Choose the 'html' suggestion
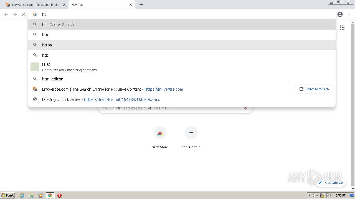Screen dimensions: 355x199 click(182, 35)
